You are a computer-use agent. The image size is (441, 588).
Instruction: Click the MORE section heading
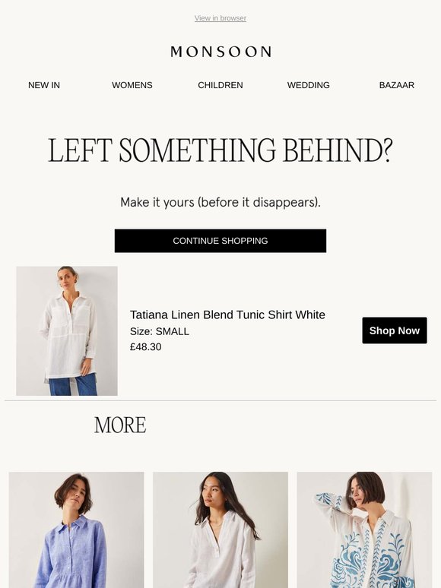coord(120,425)
